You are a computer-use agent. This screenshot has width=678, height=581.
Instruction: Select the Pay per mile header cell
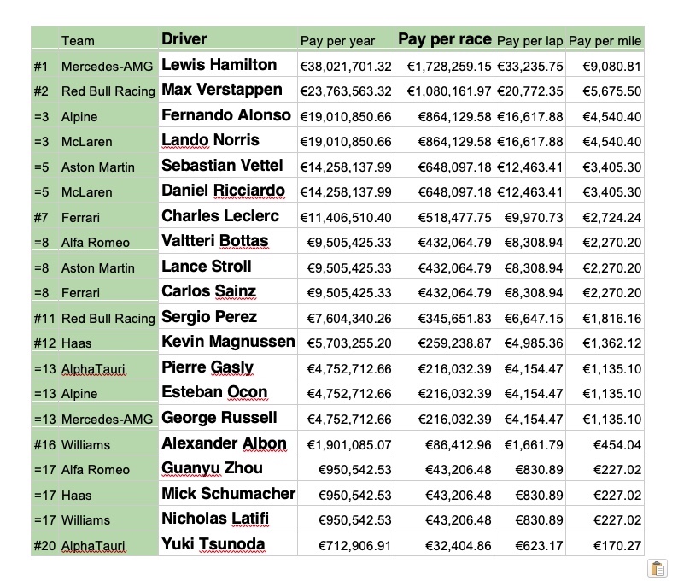(605, 40)
